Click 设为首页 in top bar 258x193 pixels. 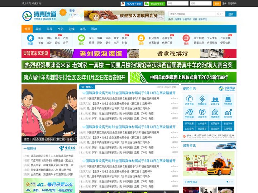[27, 3]
